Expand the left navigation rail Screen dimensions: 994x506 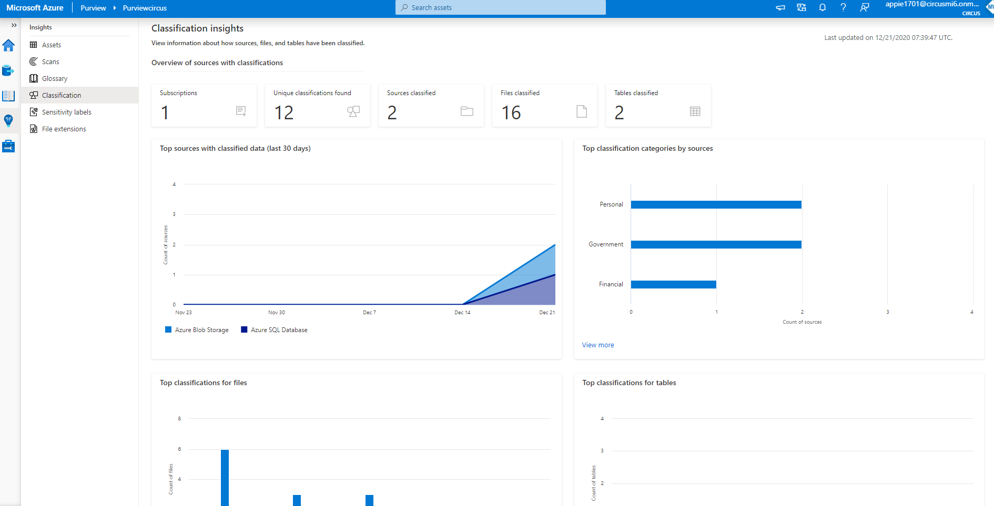pos(14,25)
